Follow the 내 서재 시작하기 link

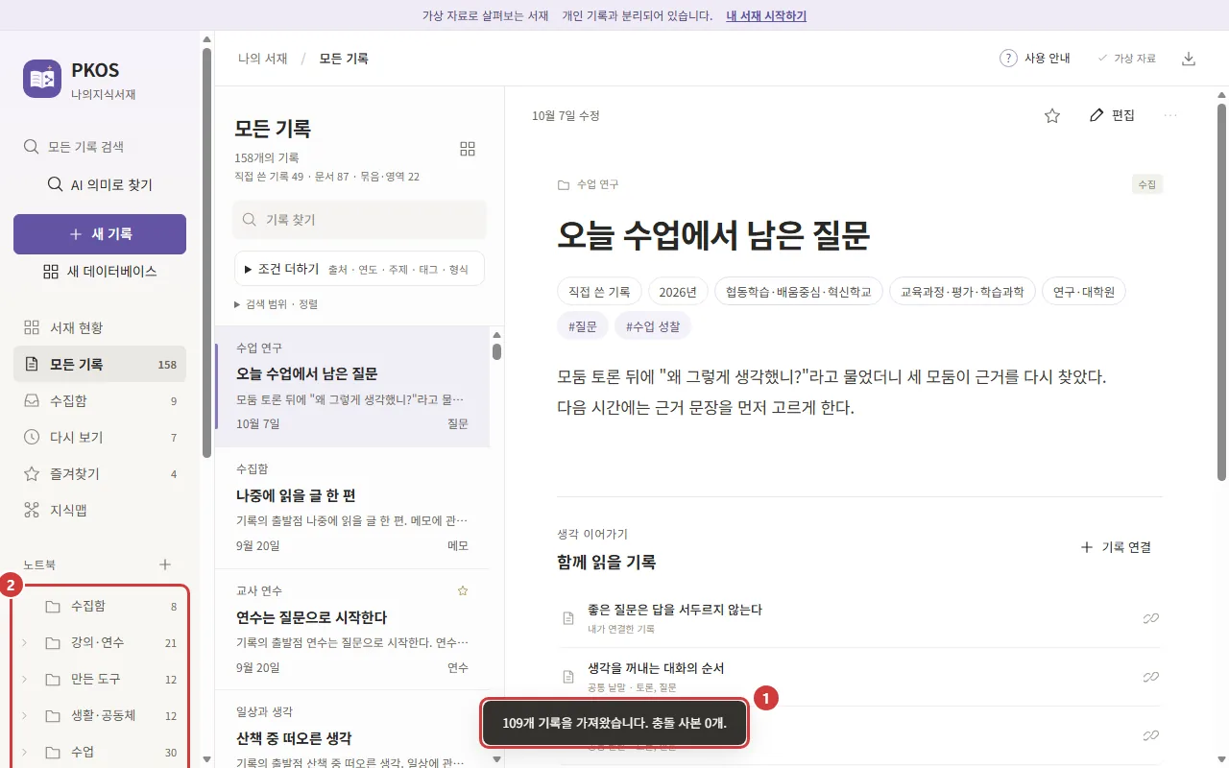coord(766,15)
